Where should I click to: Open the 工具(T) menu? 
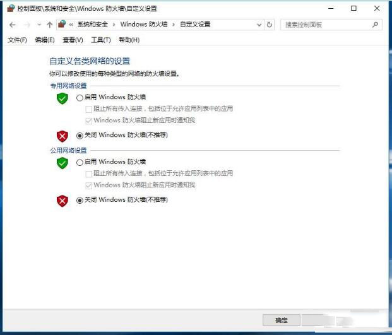[101, 40]
